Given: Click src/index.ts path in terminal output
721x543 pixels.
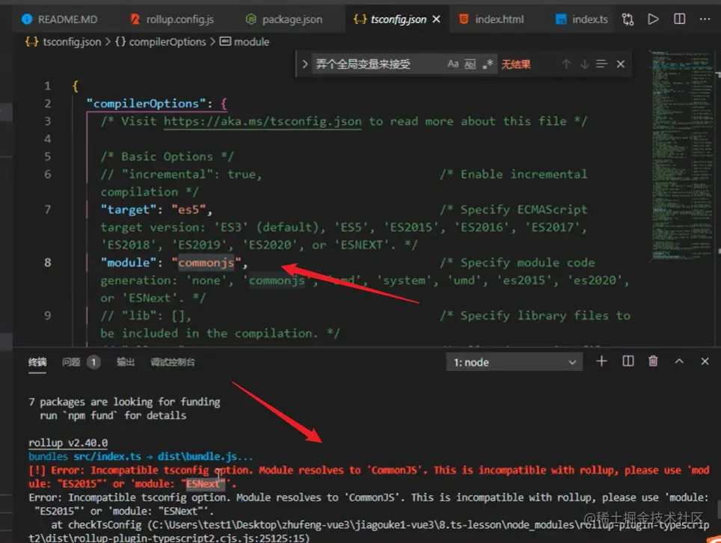Looking at the screenshot, I should 107,456.
